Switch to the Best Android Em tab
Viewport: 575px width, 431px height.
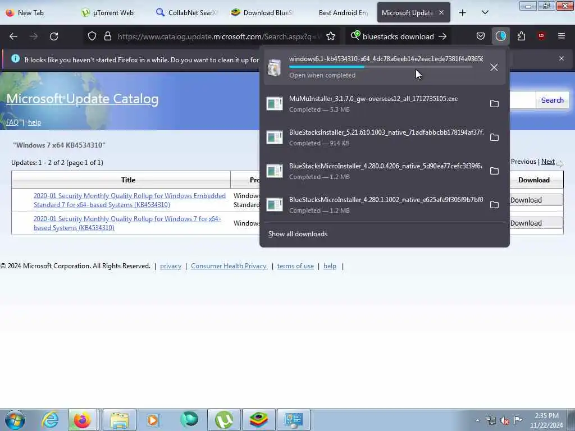point(337,13)
